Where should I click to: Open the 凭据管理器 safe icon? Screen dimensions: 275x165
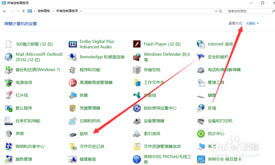coord(72,108)
